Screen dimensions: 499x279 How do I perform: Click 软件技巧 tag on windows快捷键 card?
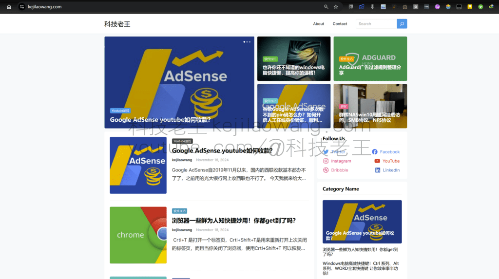[x=270, y=59]
